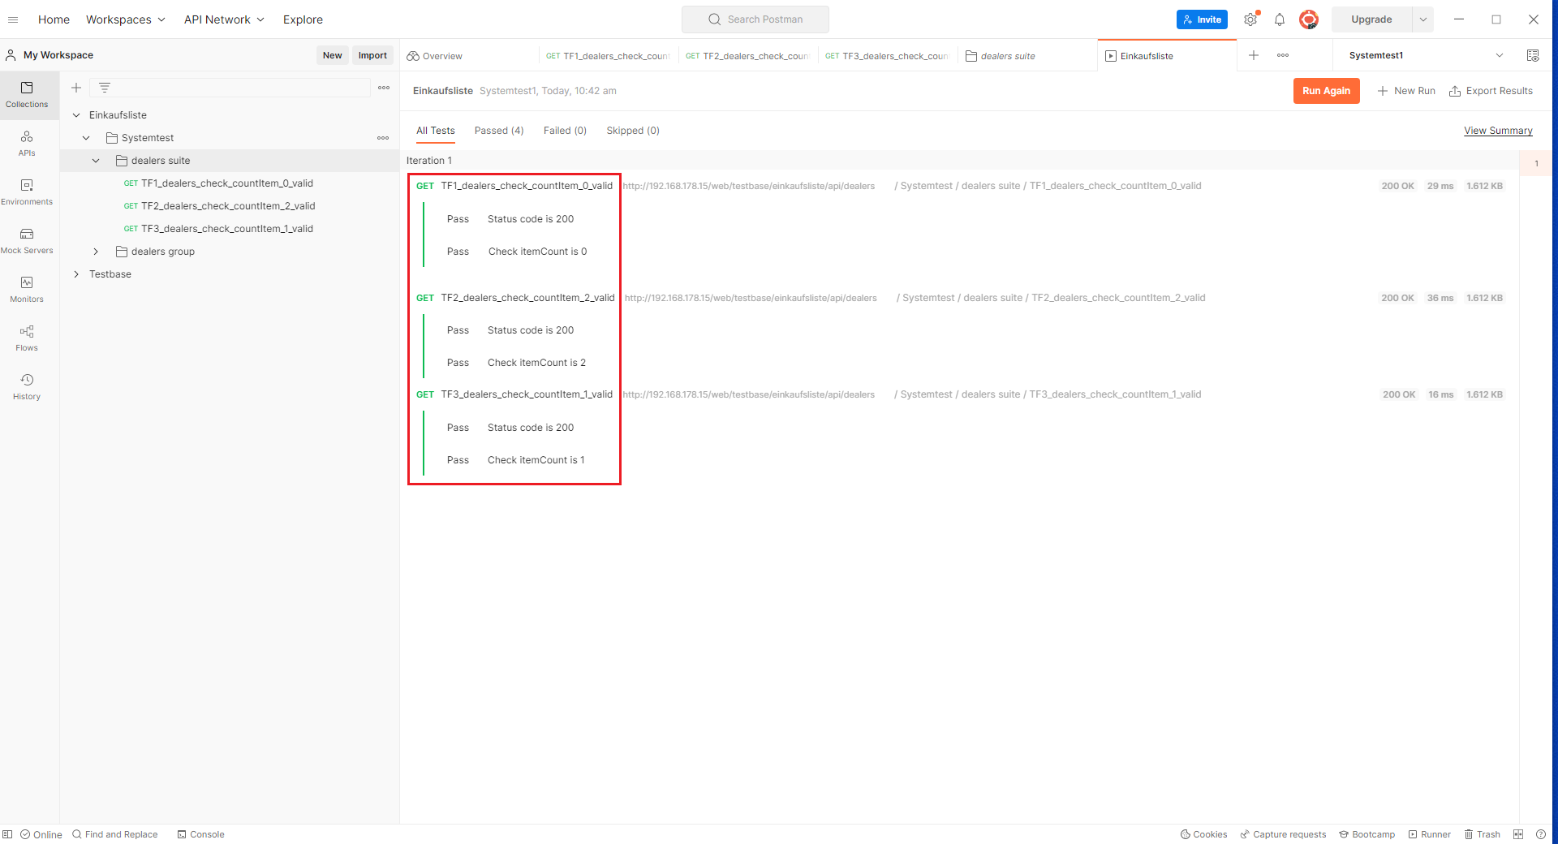The width and height of the screenshot is (1558, 844).
Task: Click Capture requests in status bar
Action: pyautogui.click(x=1283, y=834)
